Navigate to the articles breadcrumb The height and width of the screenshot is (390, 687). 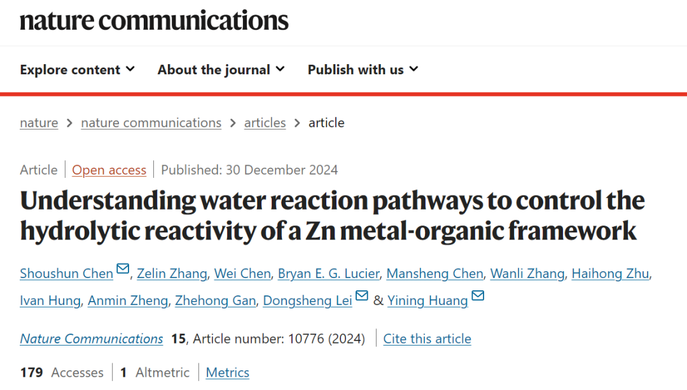click(265, 123)
